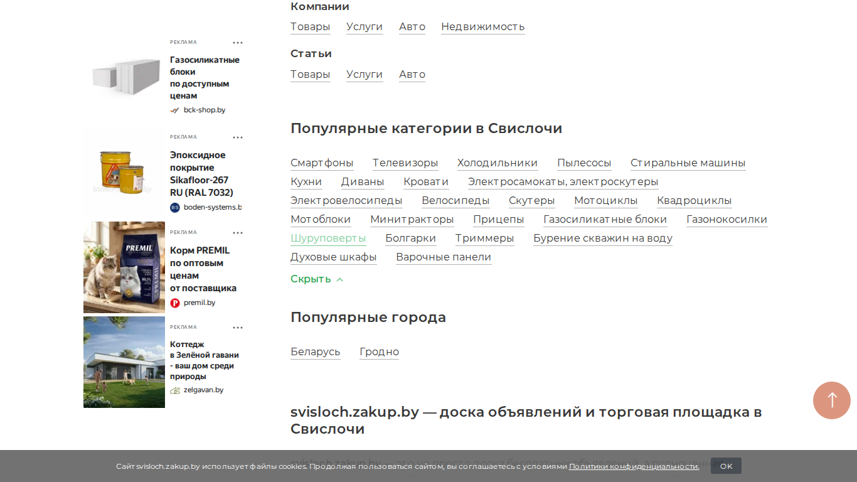
Task: Open Велосипеды category
Action: point(455,201)
